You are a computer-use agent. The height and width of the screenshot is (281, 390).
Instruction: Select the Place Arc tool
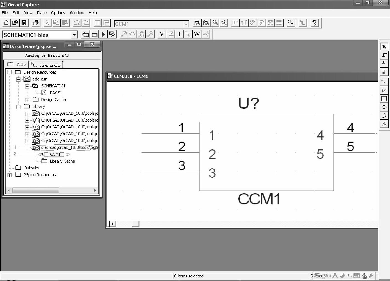(384, 116)
